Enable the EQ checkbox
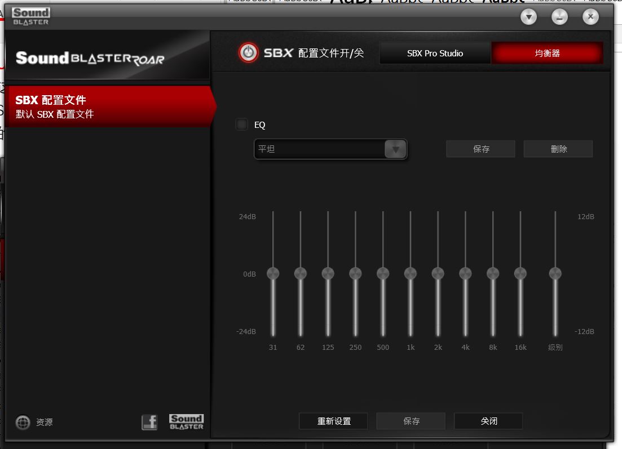622x449 pixels. point(241,125)
